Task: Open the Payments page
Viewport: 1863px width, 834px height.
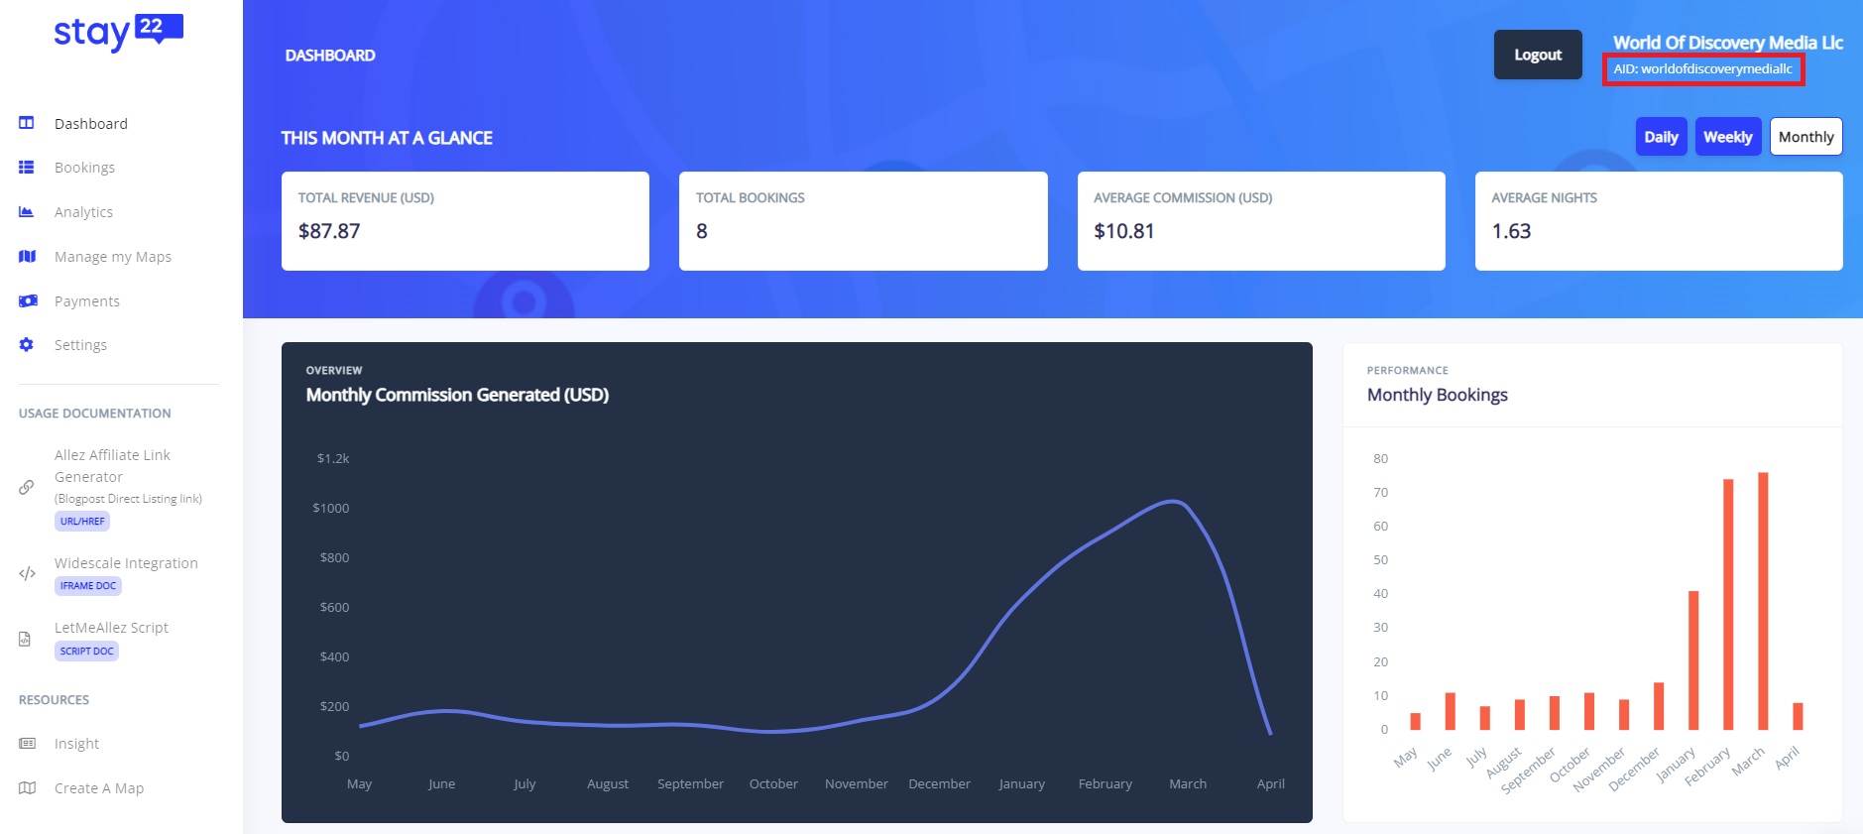Action: [87, 301]
